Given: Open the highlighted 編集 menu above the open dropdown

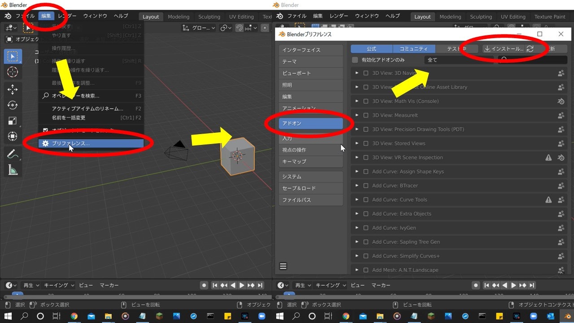Looking at the screenshot, I should (46, 16).
